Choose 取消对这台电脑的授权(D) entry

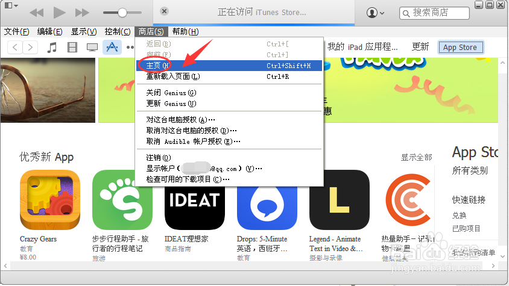[229, 131]
